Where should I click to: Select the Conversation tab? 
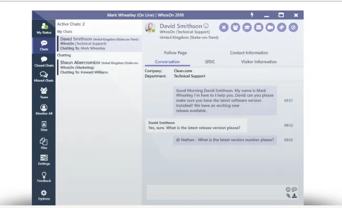[x=167, y=62]
